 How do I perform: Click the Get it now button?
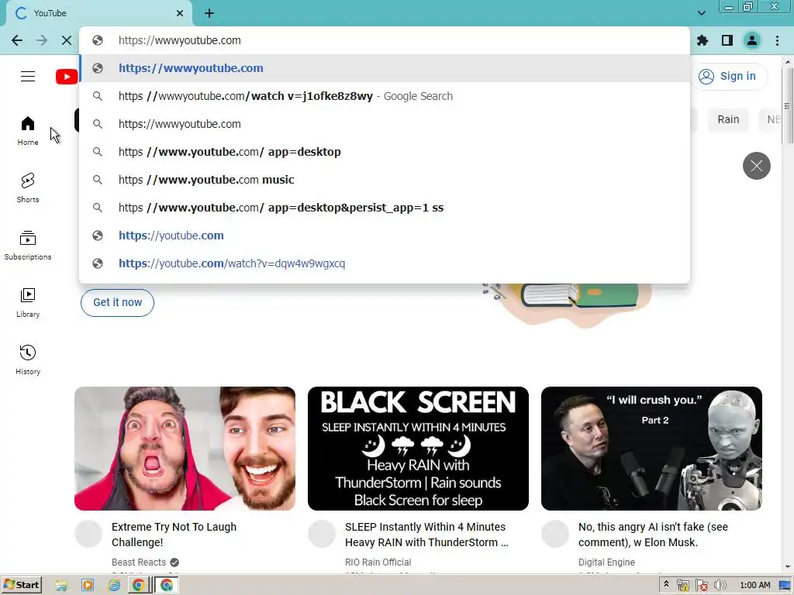click(x=118, y=303)
